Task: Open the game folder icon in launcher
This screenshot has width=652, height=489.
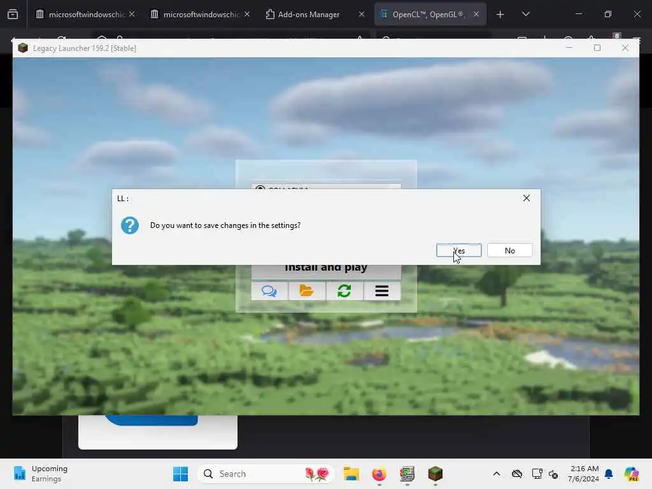Action: [306, 290]
